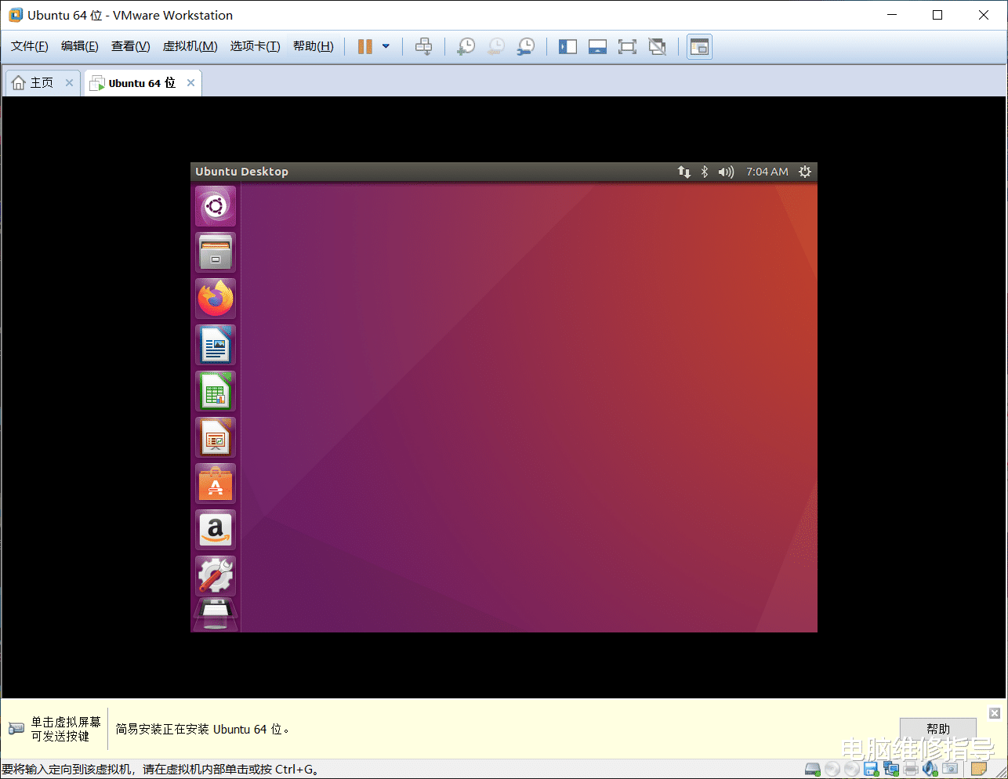Open the 7:04 AM clock menu
The height and width of the screenshot is (779, 1008).
pos(767,172)
